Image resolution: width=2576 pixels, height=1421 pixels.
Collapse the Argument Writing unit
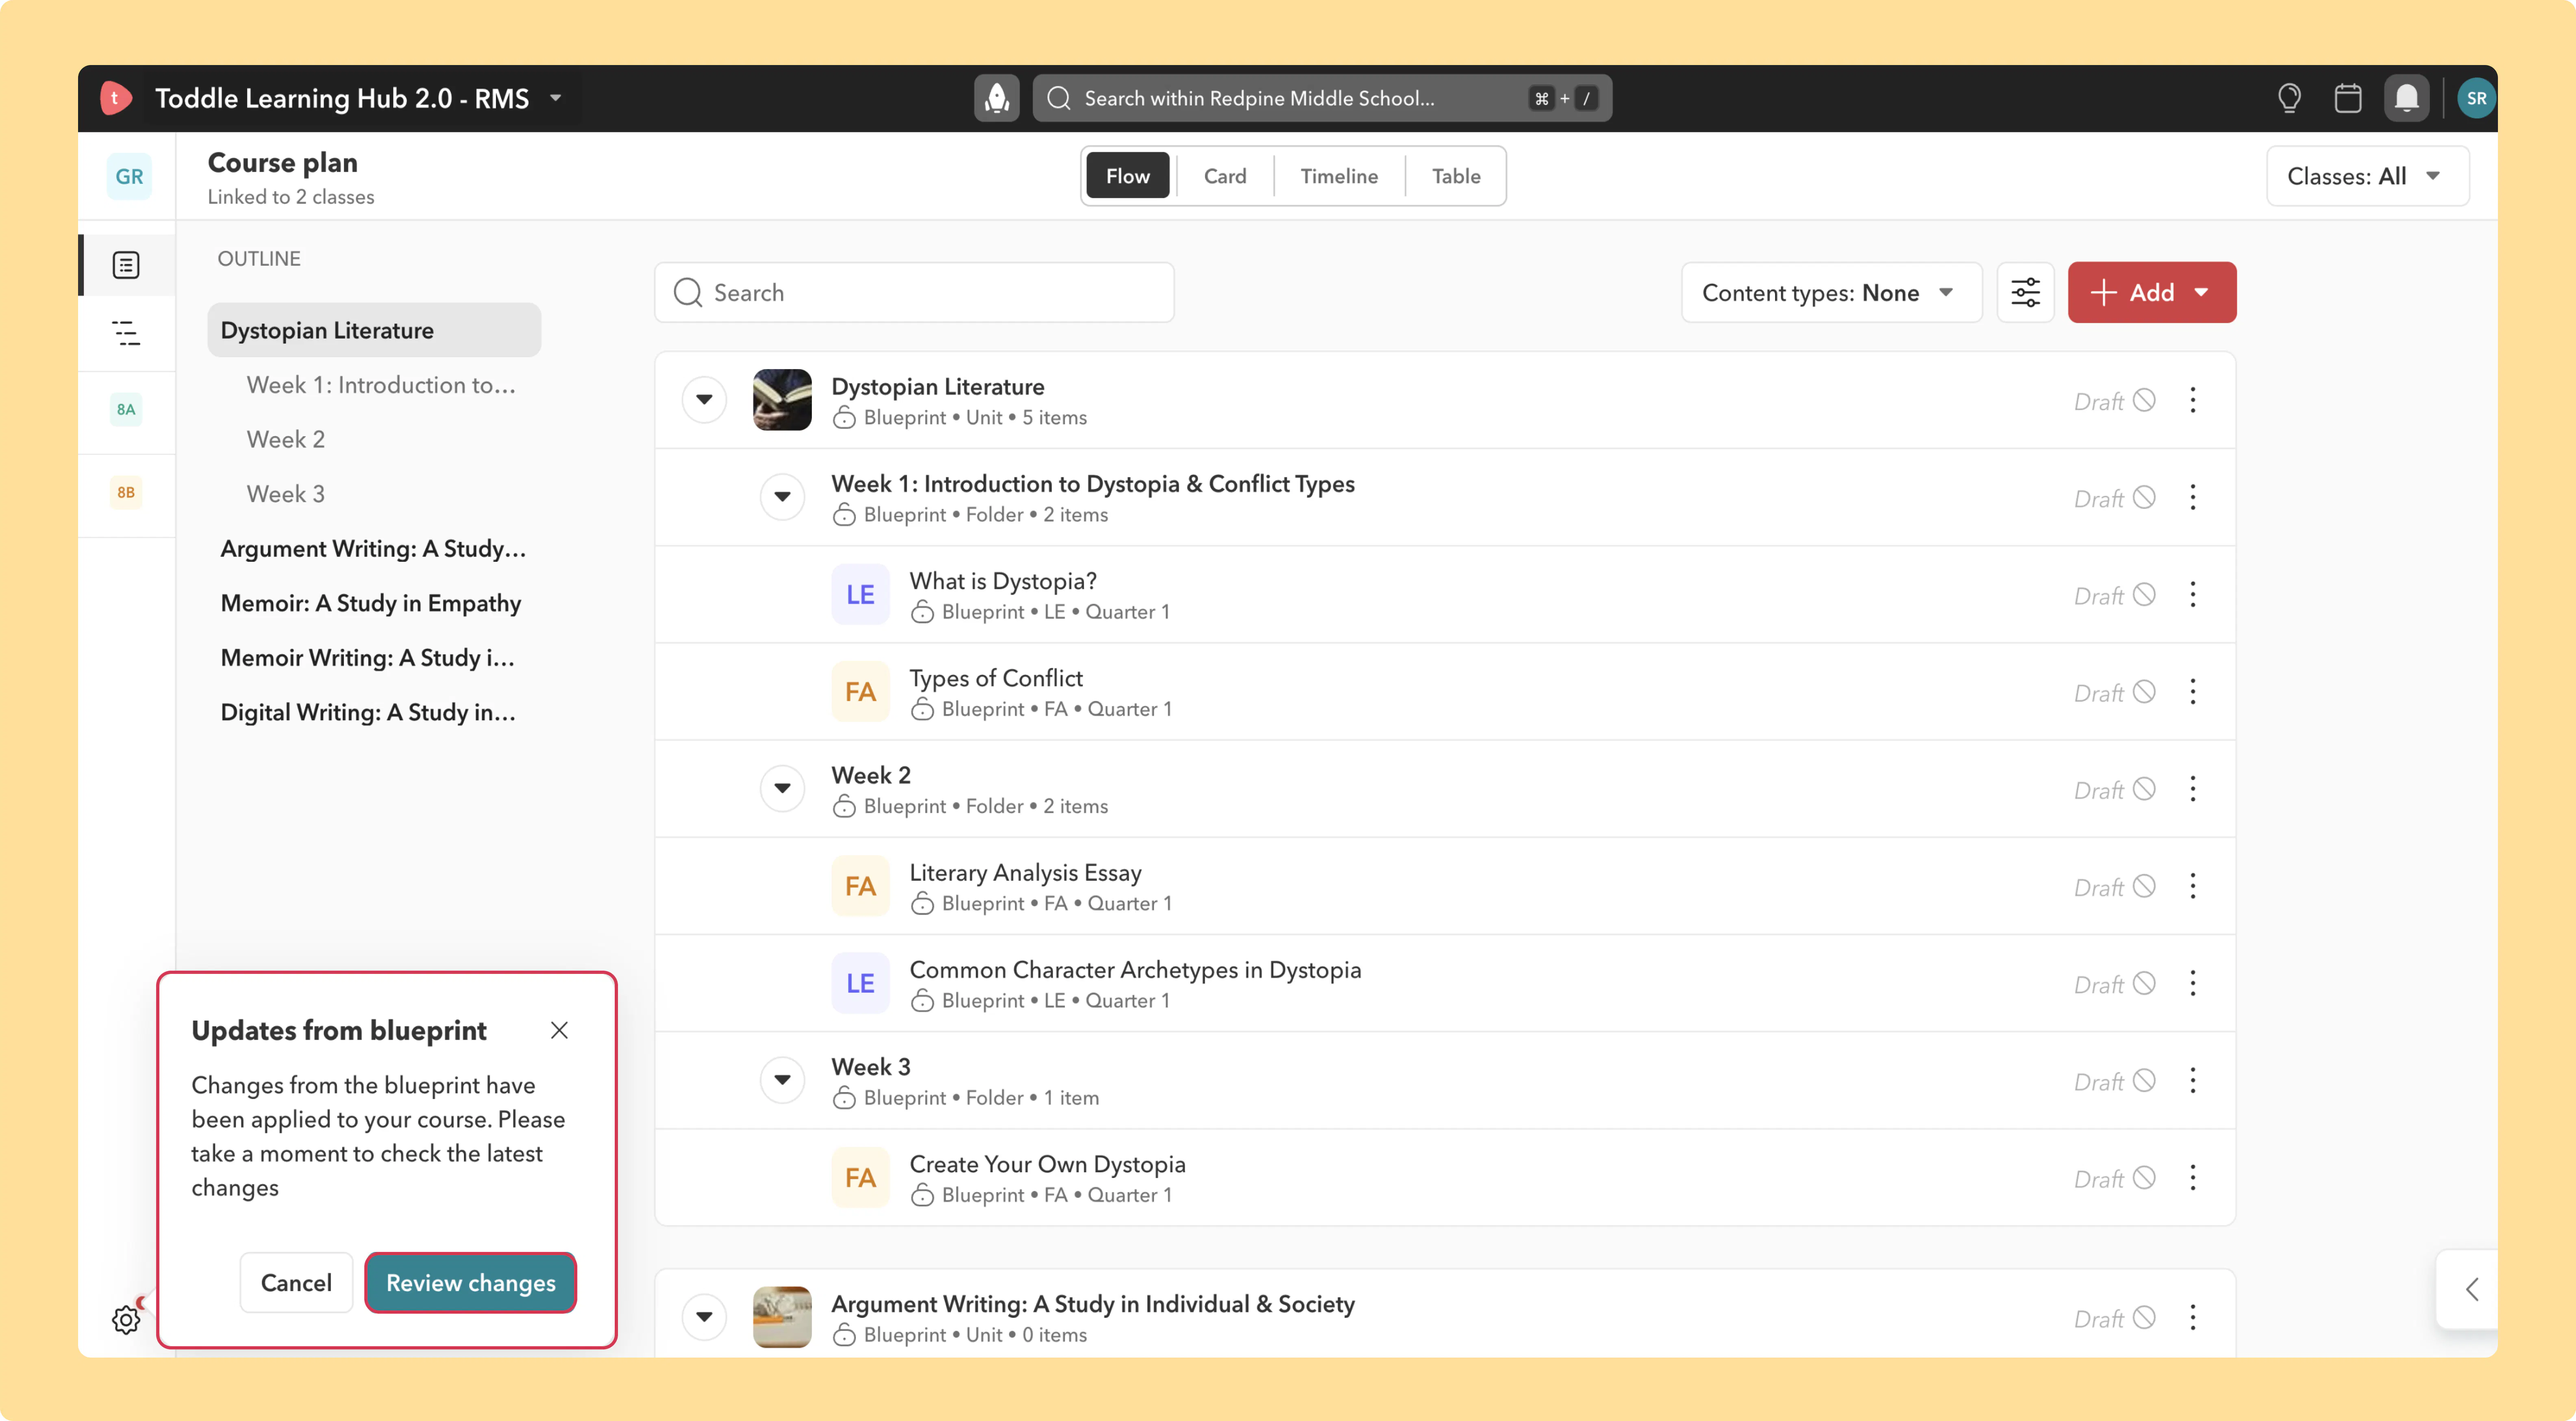click(704, 1317)
